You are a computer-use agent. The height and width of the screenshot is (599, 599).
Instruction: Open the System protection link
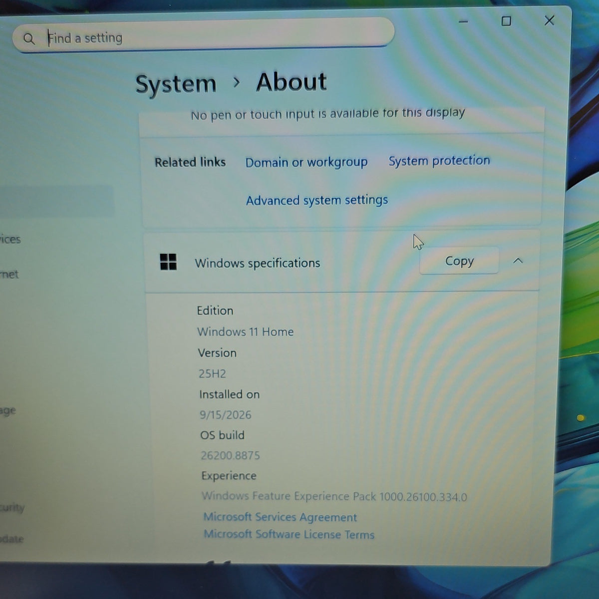click(439, 161)
